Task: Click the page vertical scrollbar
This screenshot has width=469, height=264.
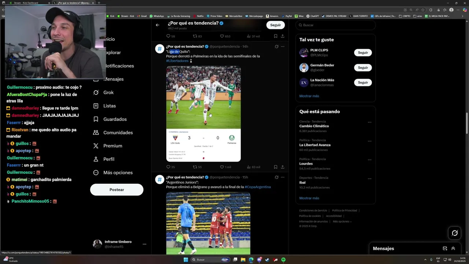Action: point(467,124)
